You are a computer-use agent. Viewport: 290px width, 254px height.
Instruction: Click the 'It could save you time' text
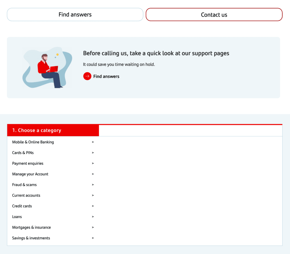tap(119, 64)
